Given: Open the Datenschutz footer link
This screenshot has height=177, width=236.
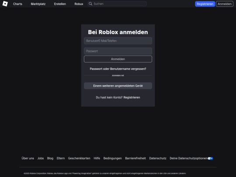Looking at the screenshot, I should tap(158, 158).
